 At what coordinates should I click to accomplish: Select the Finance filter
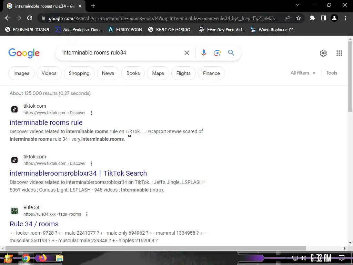coord(211,73)
